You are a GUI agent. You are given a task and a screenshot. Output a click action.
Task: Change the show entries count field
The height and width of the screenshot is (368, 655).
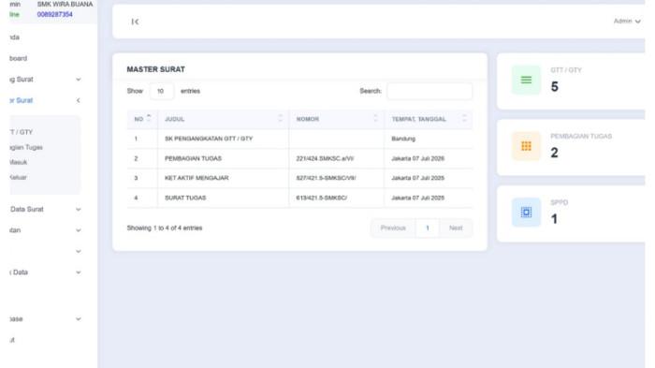(161, 91)
